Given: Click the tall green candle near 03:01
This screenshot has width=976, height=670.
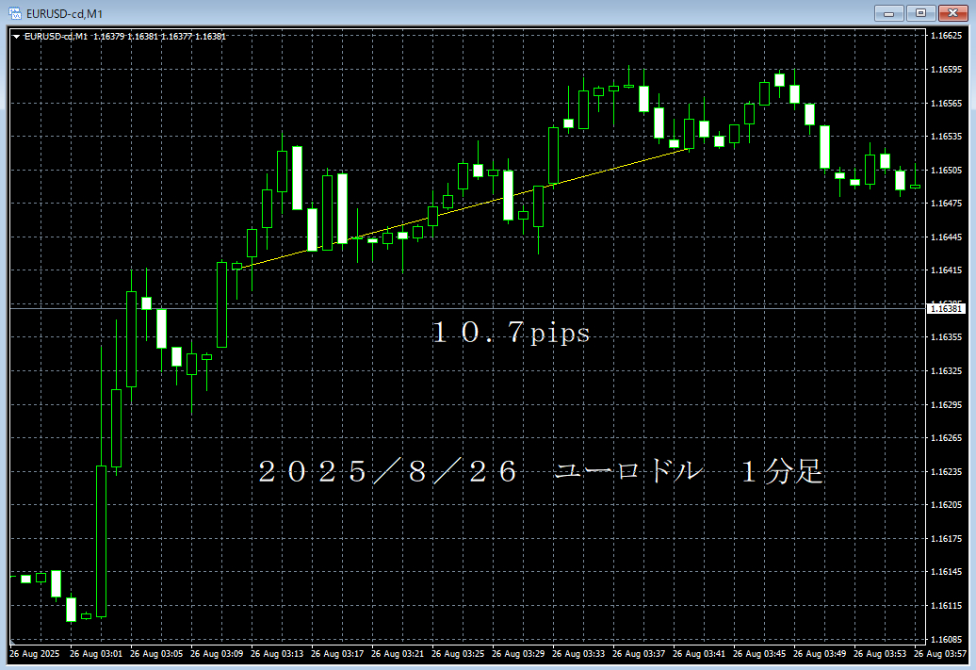Looking at the screenshot, I should (x=101, y=540).
